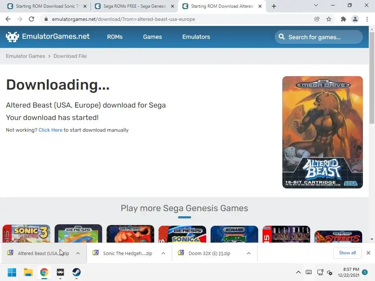Close the Sonic ROM Download tab
Screen dimensions: 375x281
(85, 7)
